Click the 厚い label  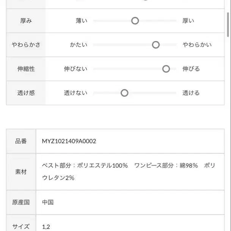[188, 20]
